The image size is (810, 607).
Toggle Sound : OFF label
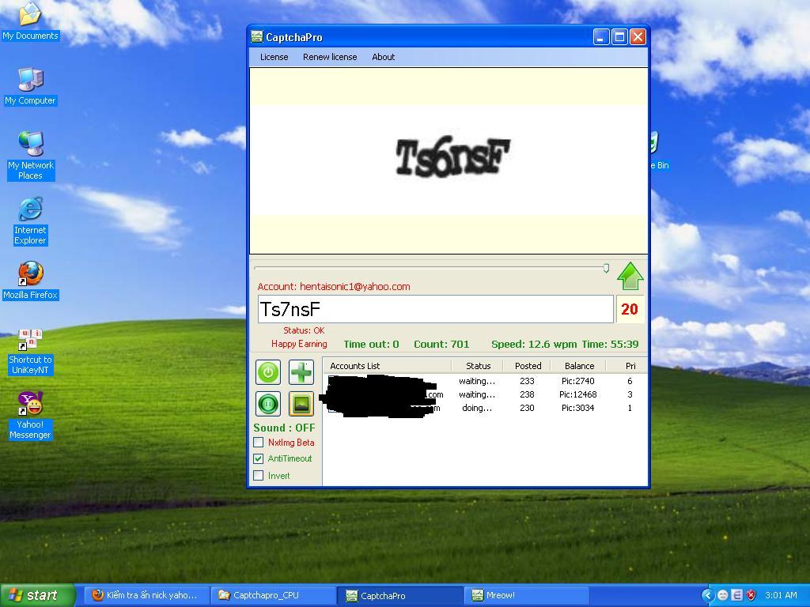tap(284, 428)
